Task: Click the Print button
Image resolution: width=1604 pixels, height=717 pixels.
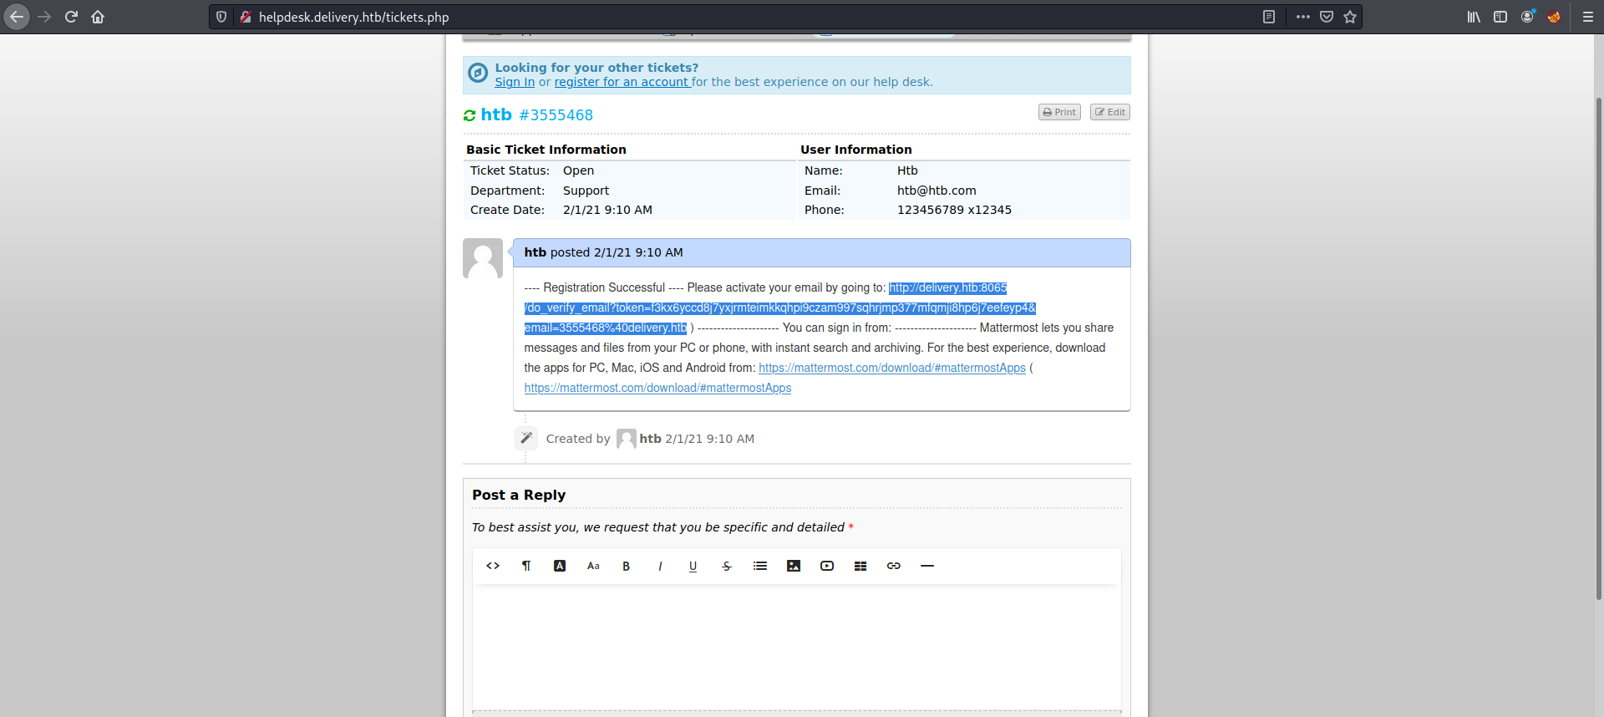Action: (x=1059, y=112)
